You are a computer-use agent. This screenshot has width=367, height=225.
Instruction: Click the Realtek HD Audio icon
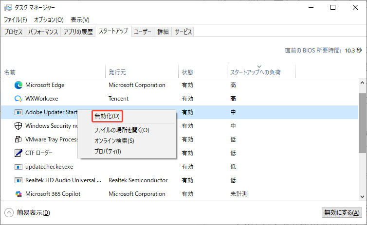(18, 180)
